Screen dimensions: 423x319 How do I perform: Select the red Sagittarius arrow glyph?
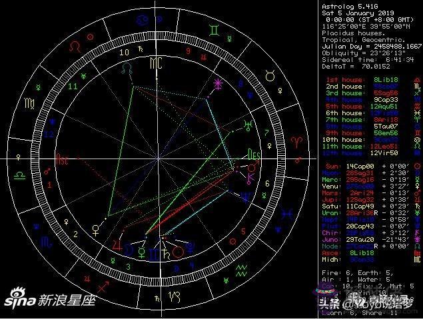click(103, 288)
